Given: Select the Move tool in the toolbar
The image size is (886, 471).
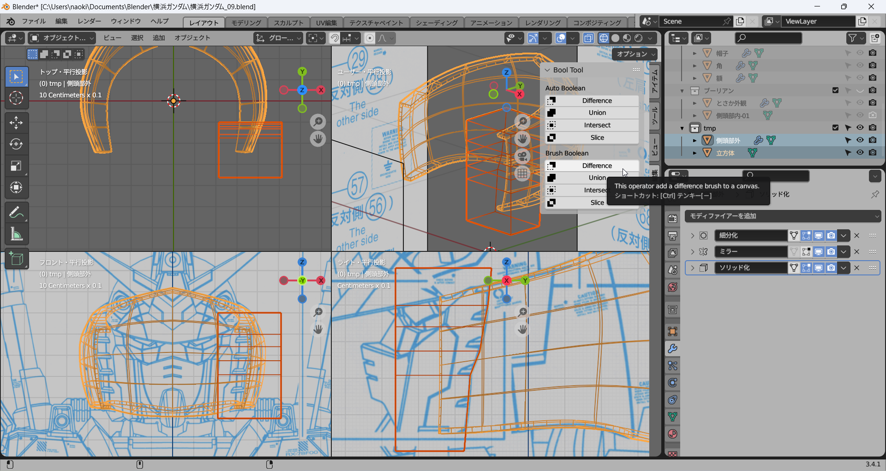Looking at the screenshot, I should pyautogui.click(x=16, y=122).
